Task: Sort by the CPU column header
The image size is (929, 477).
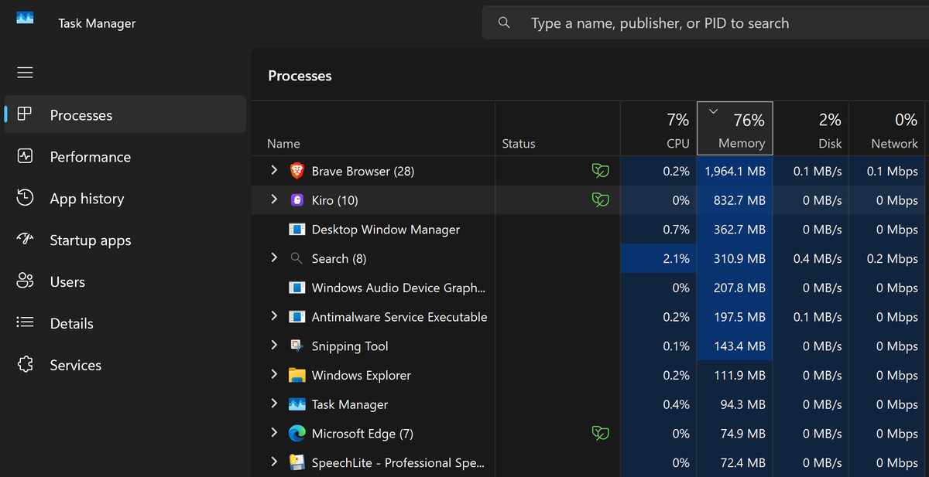Action: point(659,128)
